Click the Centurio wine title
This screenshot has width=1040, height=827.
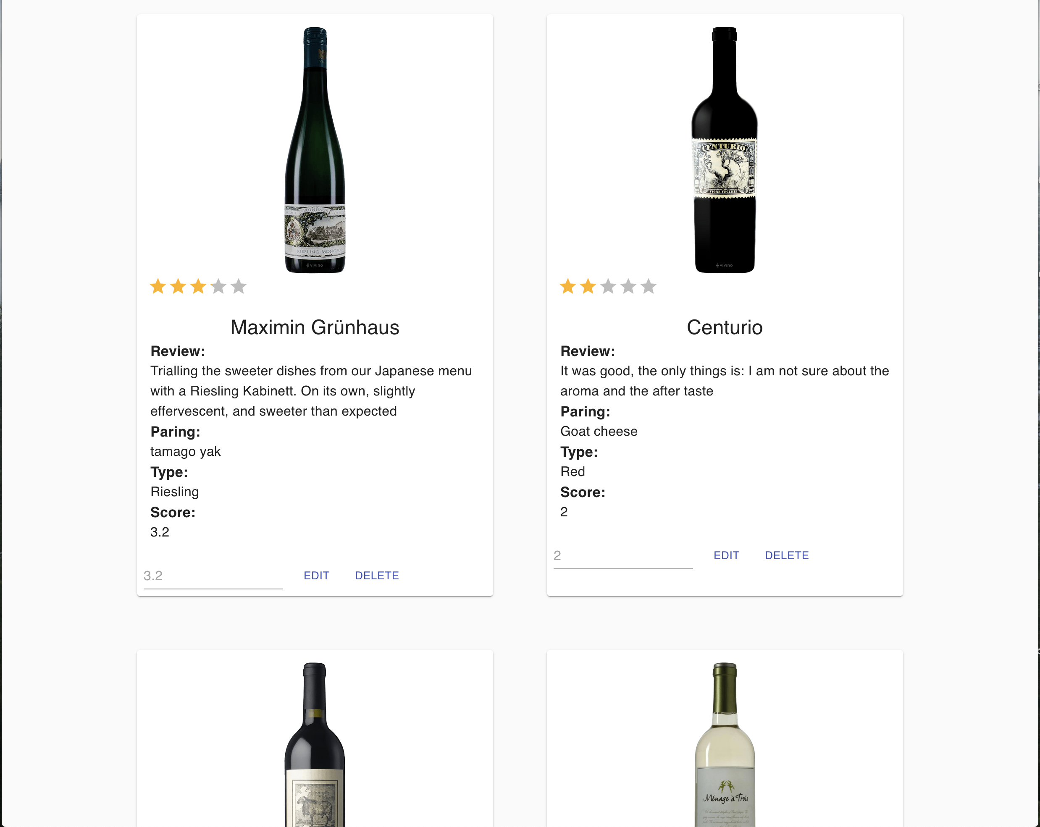(x=725, y=327)
